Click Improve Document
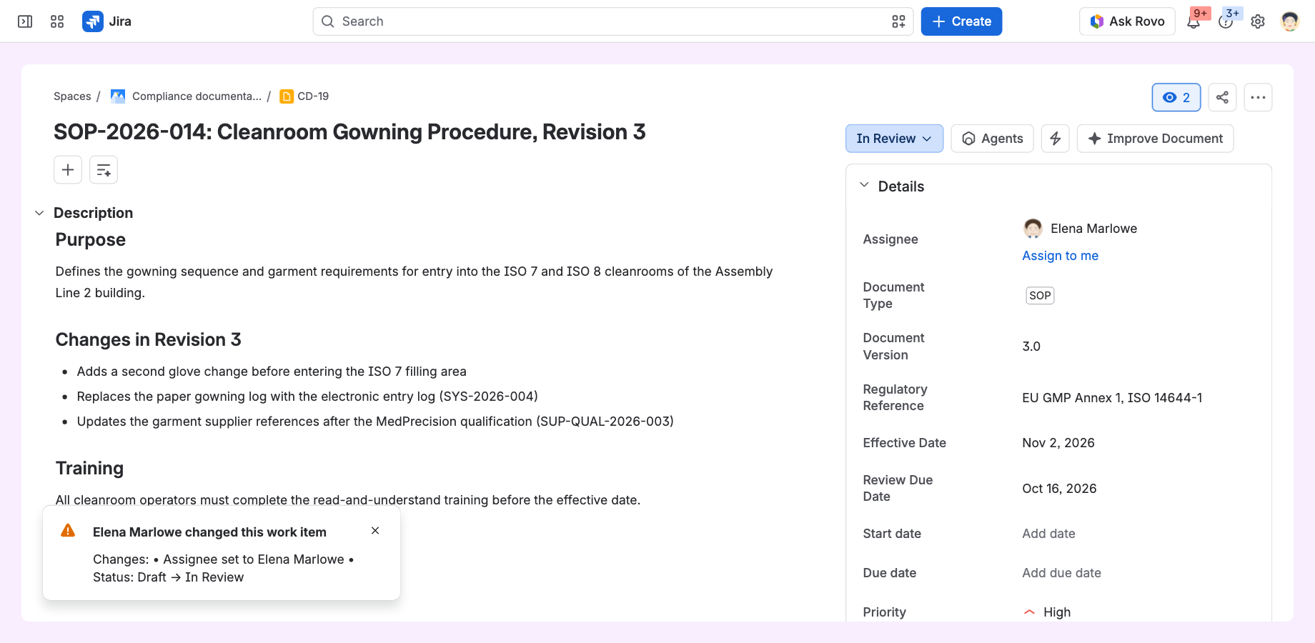The width and height of the screenshot is (1315, 643). pos(1156,139)
